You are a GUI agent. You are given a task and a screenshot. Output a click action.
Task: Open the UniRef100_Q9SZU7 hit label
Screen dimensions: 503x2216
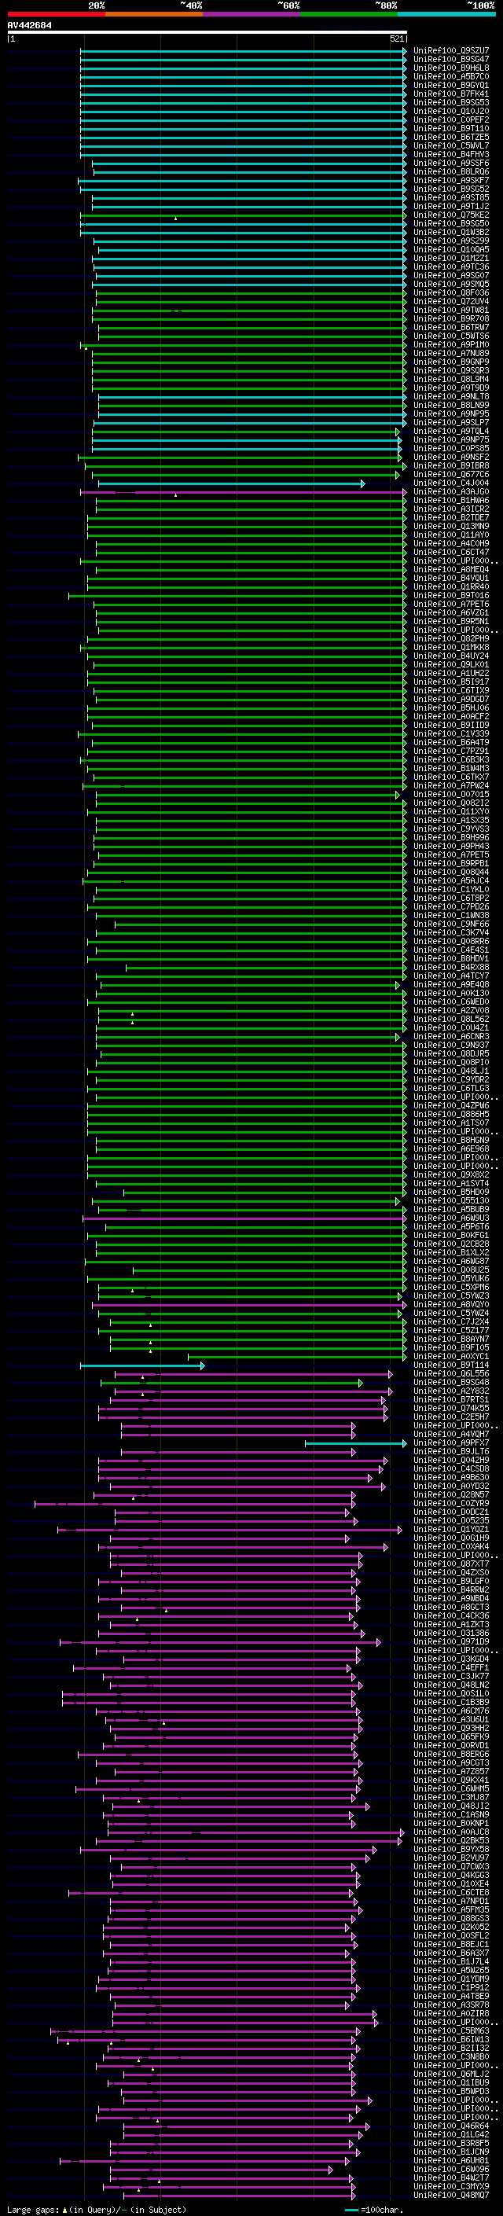450,51
